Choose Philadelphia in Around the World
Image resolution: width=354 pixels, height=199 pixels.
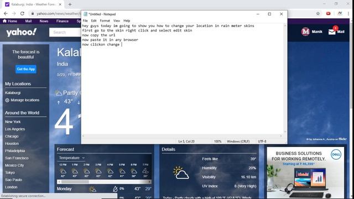[x=15, y=151]
